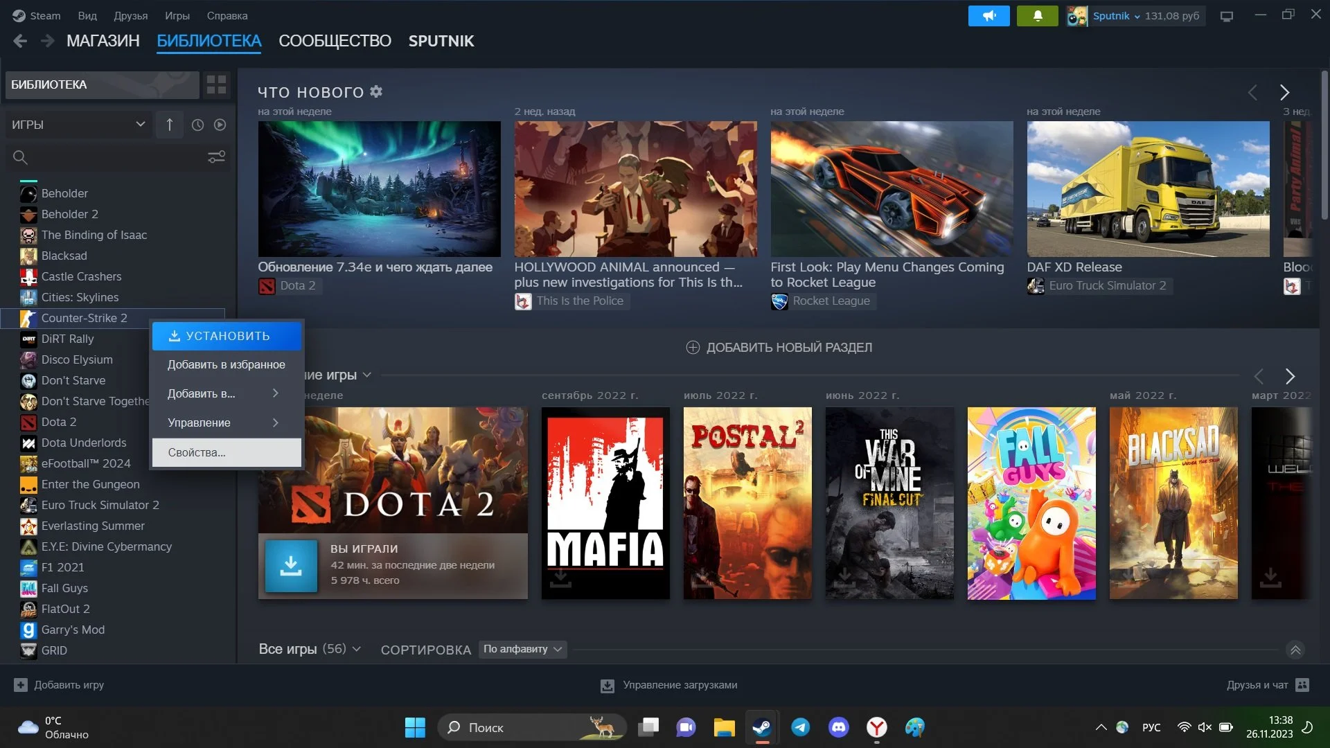Select Добавить в избранное in context menu
This screenshot has width=1330, height=748.
(227, 364)
